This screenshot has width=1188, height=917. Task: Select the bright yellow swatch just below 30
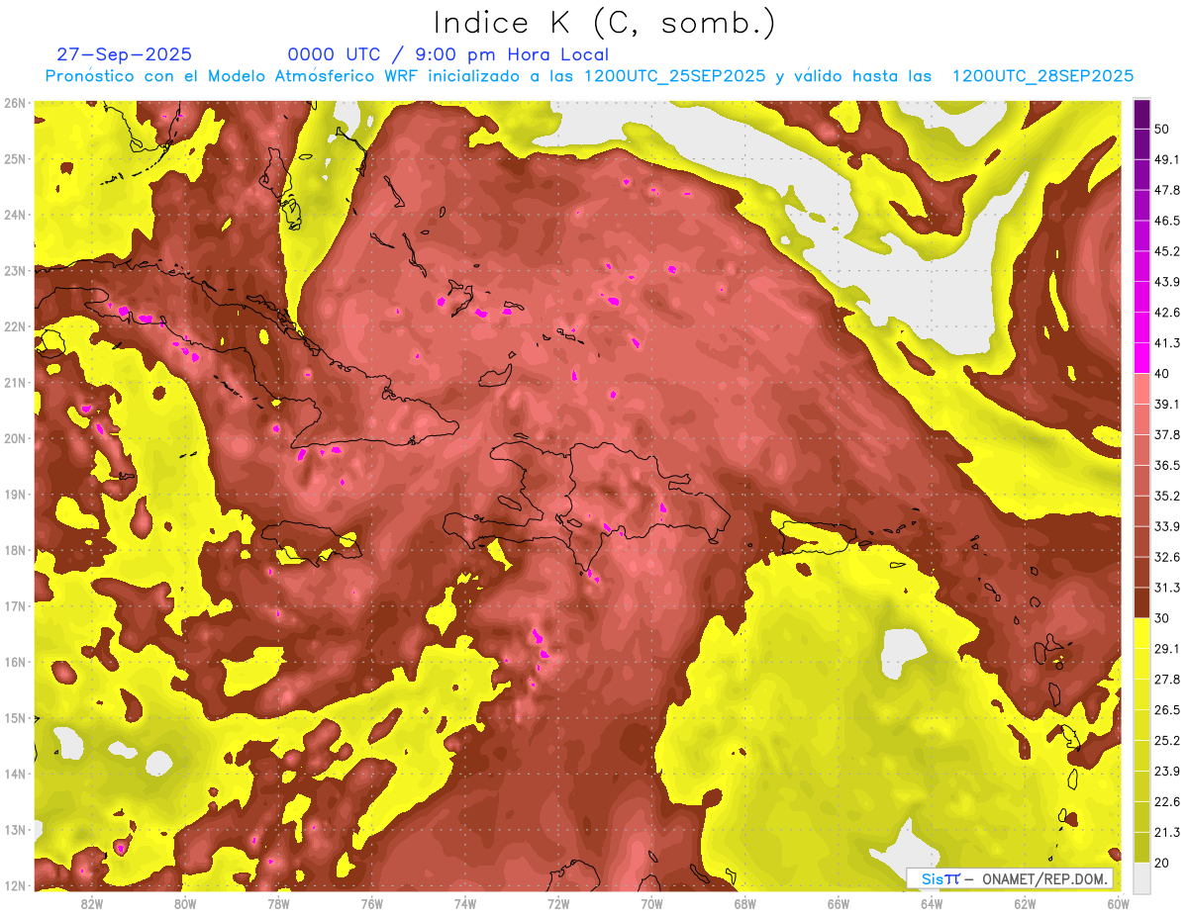tap(1141, 633)
